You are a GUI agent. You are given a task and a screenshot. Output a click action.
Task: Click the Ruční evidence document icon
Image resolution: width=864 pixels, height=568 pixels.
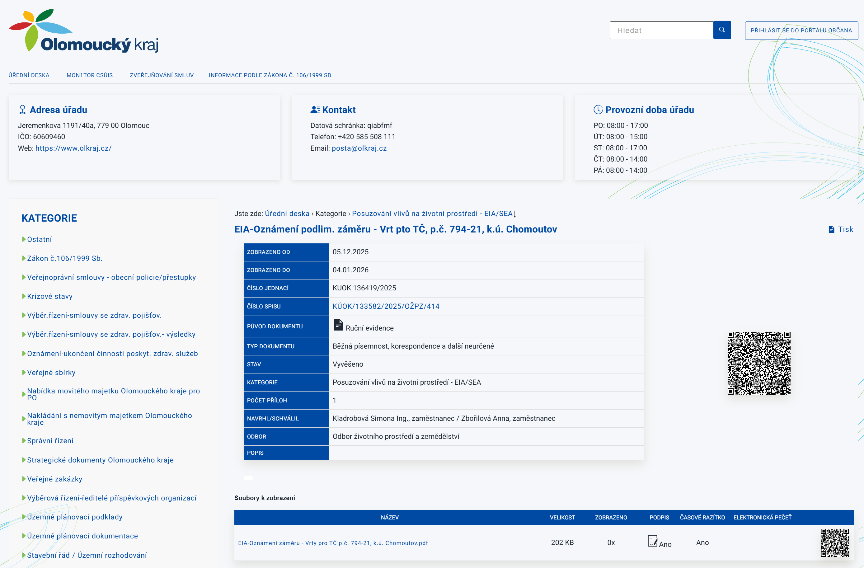tap(338, 325)
